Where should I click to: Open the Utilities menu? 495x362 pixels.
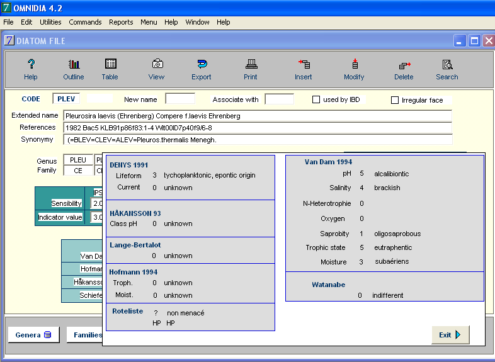tap(50, 22)
